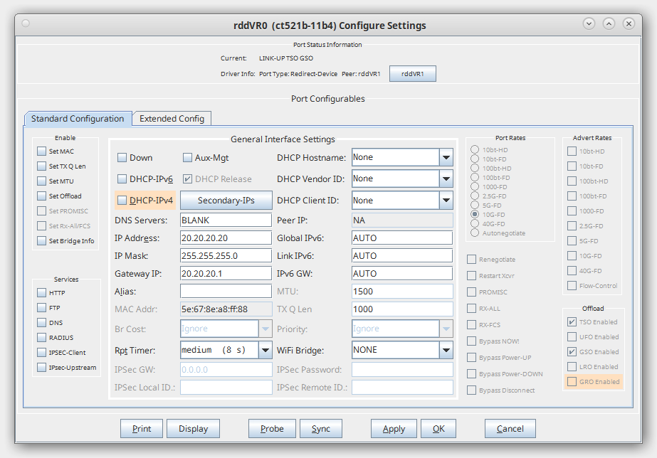Select the Standard Configuration tab
The height and width of the screenshot is (458, 657).
pyautogui.click(x=78, y=119)
